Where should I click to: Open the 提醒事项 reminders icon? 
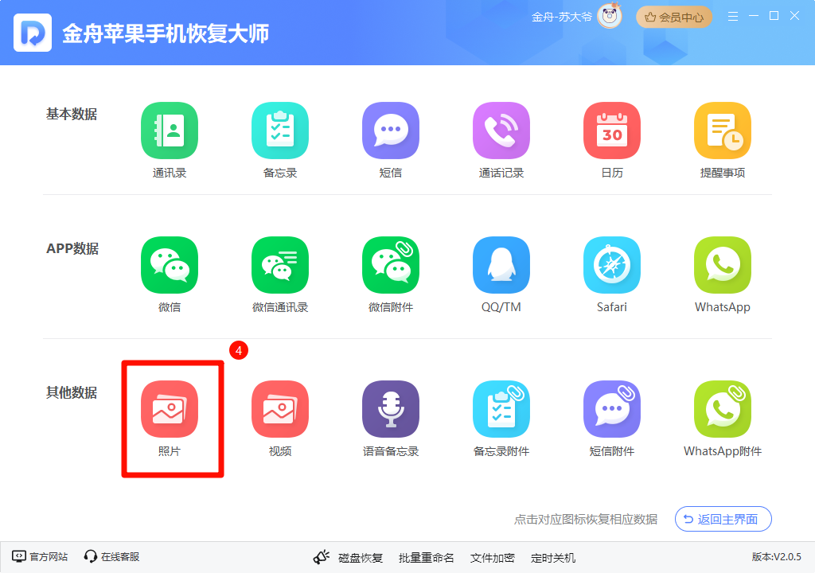pos(723,131)
